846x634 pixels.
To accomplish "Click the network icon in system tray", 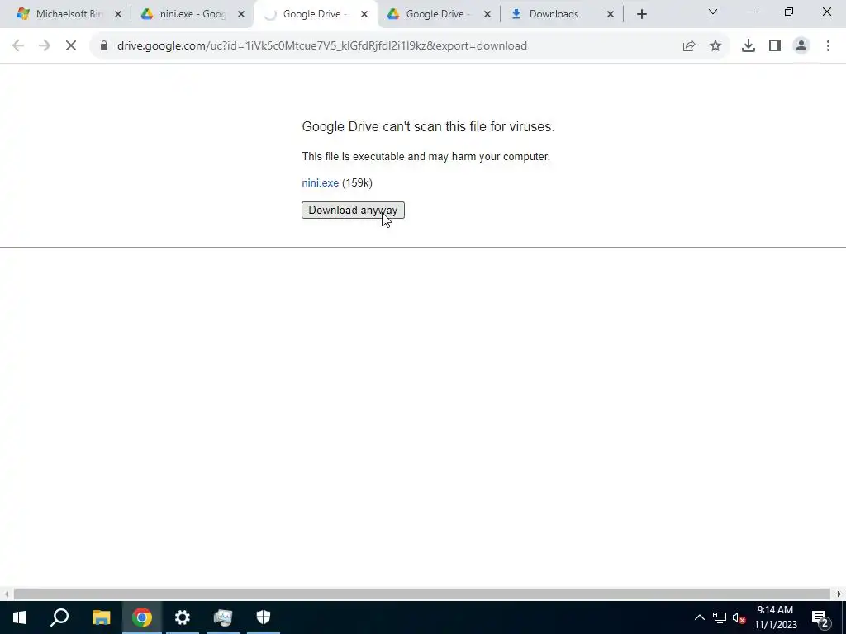I will click(720, 617).
